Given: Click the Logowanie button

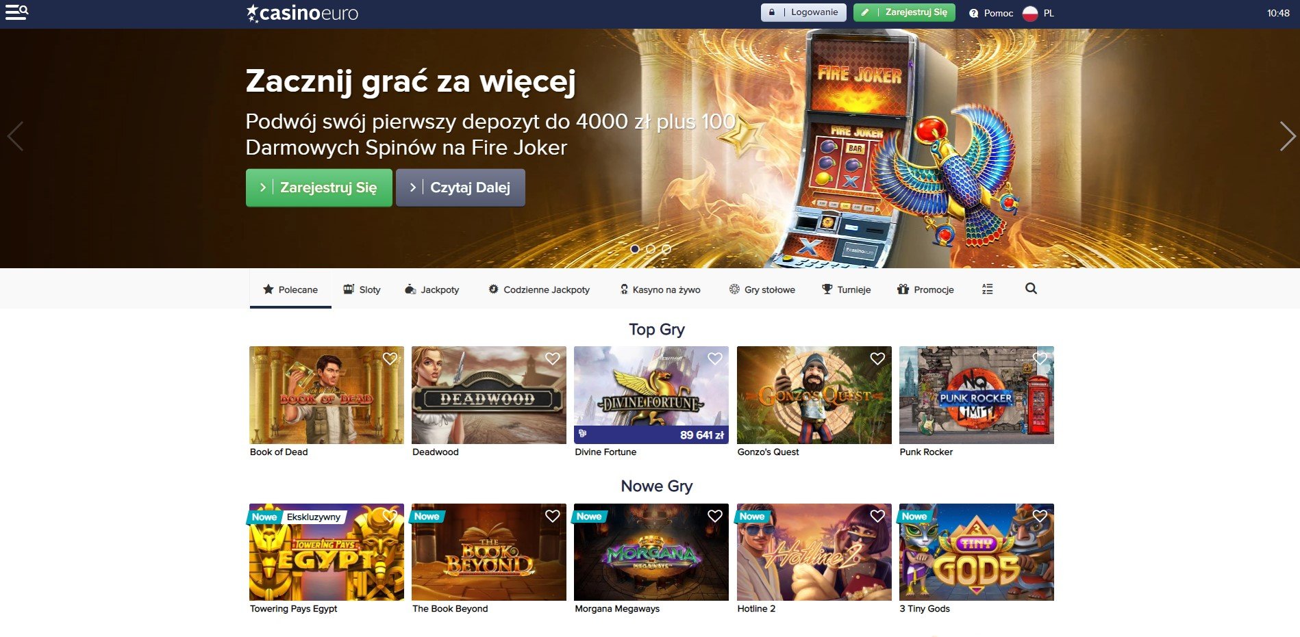Looking at the screenshot, I should pos(803,12).
